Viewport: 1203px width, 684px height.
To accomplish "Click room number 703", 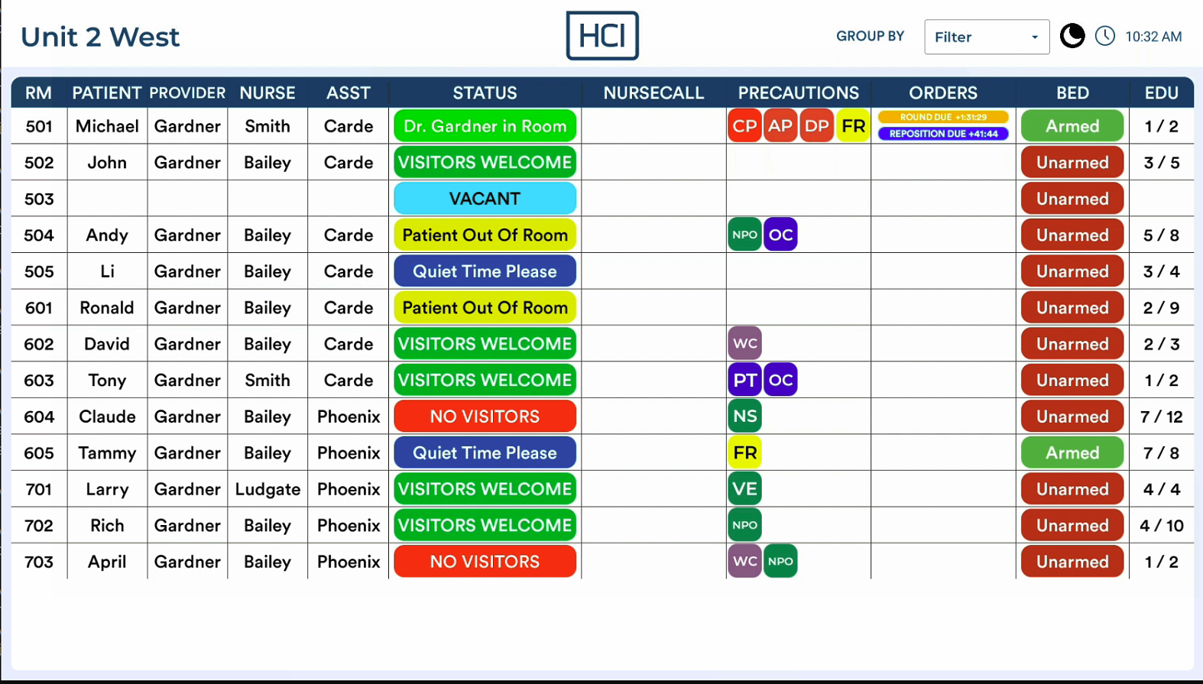I will [39, 562].
